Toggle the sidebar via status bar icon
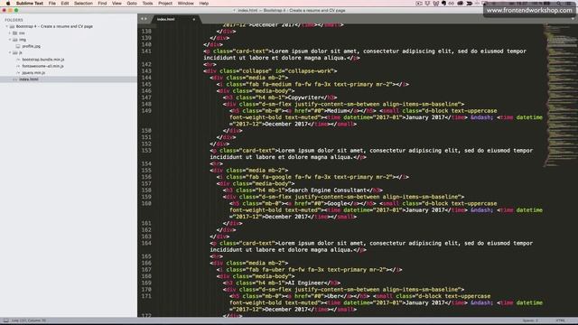Screen dimensions: 578x325 click(5, 320)
